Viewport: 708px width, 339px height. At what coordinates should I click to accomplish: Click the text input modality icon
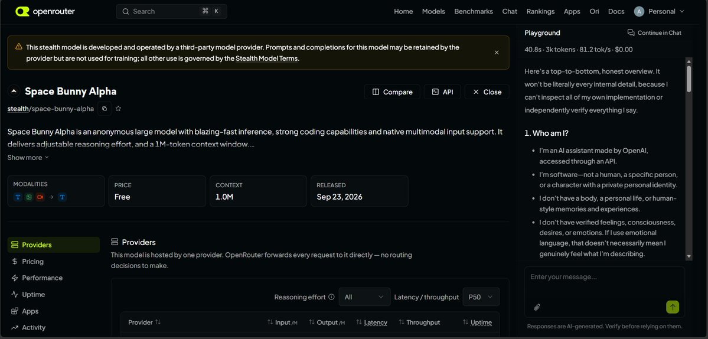pos(18,197)
